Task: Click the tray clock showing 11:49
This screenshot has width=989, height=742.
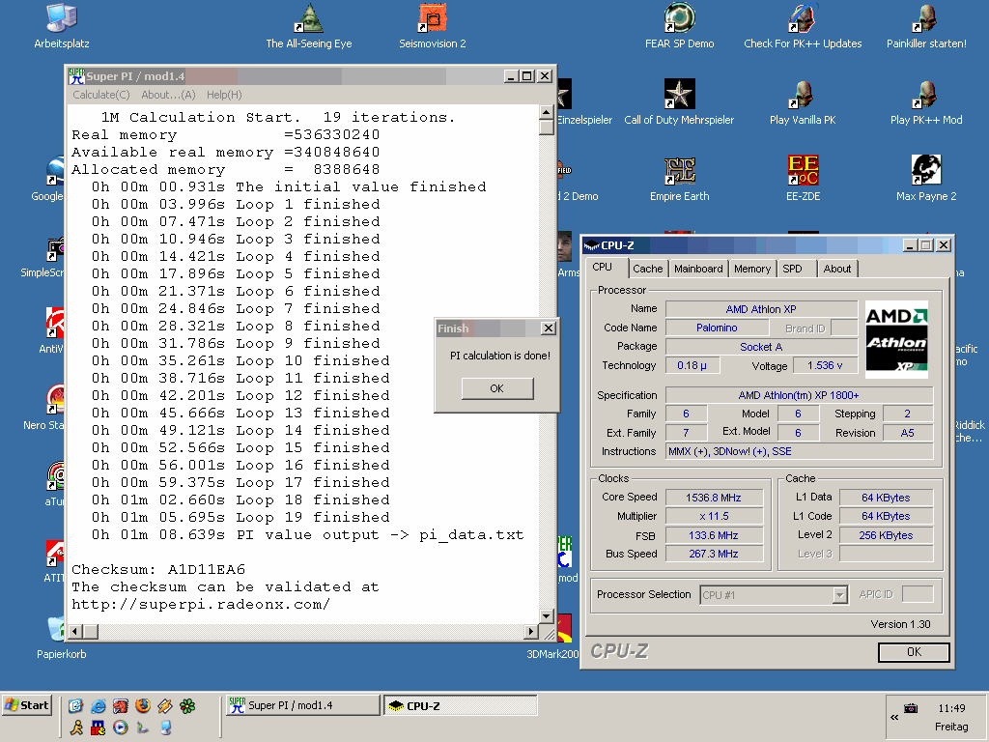Action: click(x=951, y=708)
